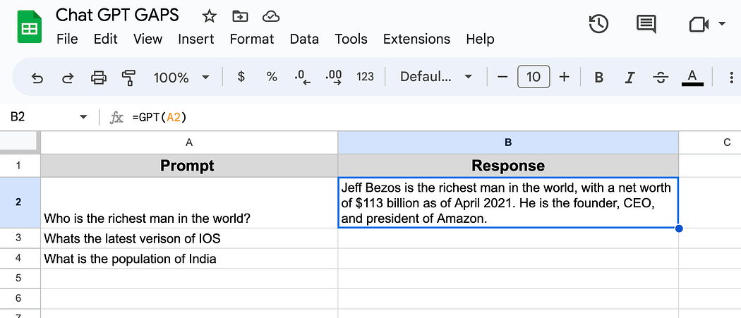Screen dimensions: 741x318
Task: Select row 4 header
Action: [x=20, y=259]
